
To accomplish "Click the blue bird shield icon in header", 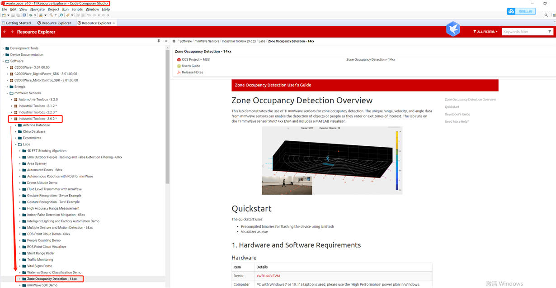I will pyautogui.click(x=453, y=29).
